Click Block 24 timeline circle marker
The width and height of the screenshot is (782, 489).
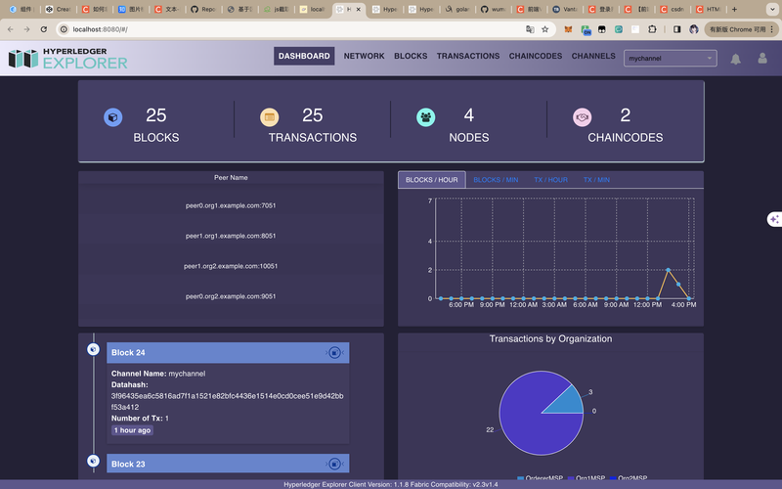(x=93, y=349)
